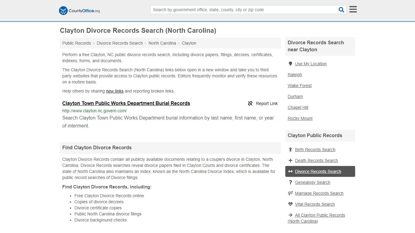Select highlighted Divorce Records Search item
The image size is (415, 233).
pos(320,171)
